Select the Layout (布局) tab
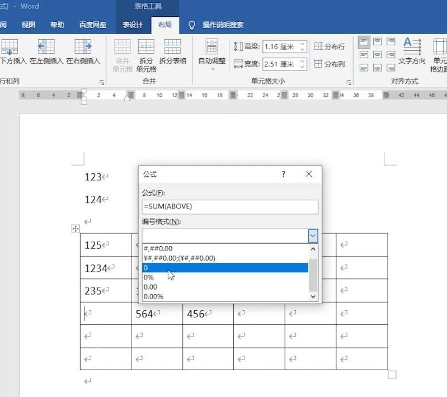 tap(165, 25)
